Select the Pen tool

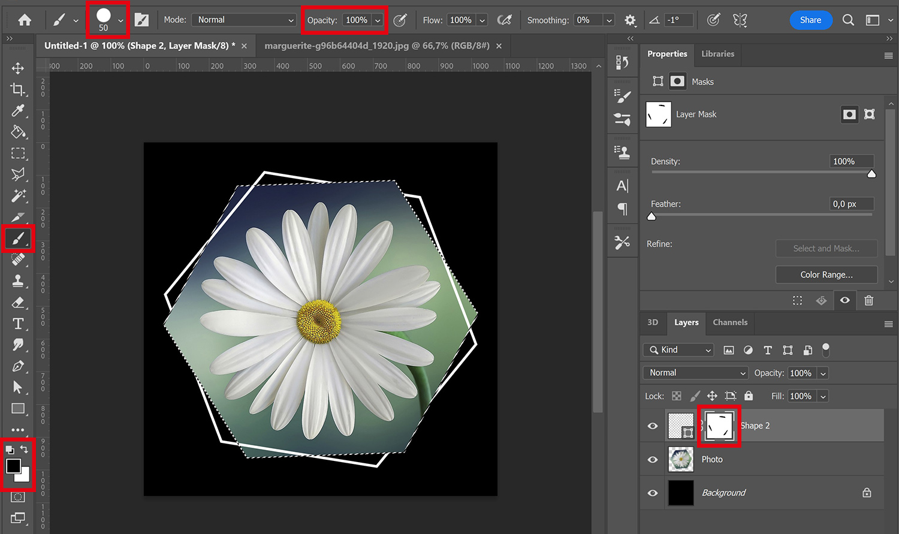click(17, 366)
